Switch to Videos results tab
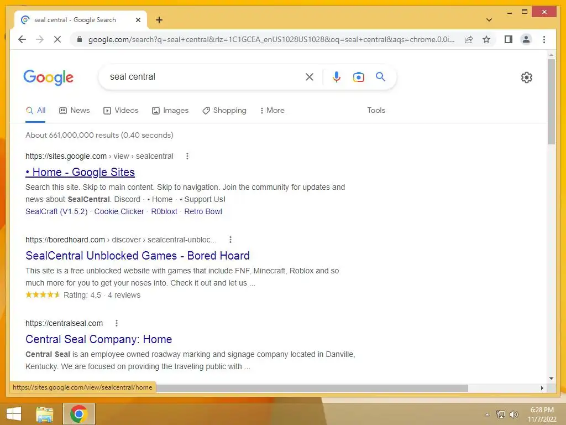 point(120,111)
